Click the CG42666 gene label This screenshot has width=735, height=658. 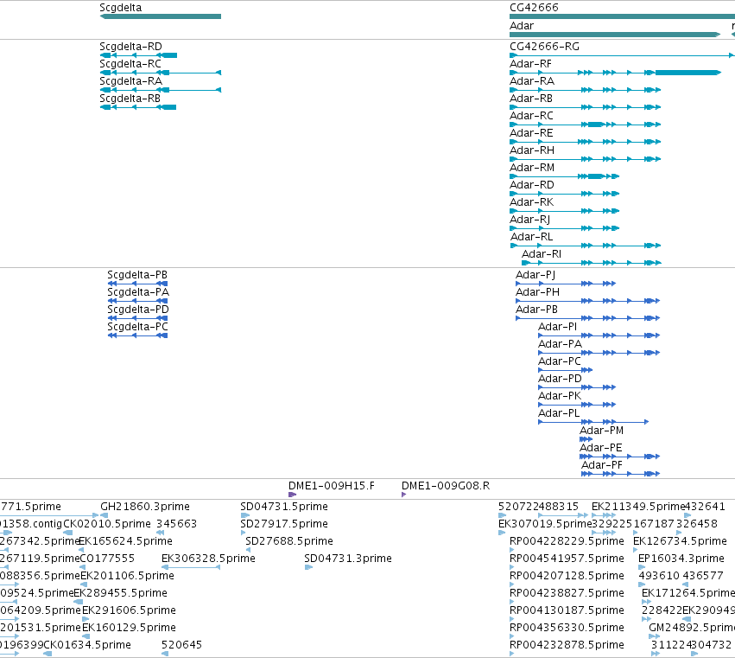pos(534,8)
